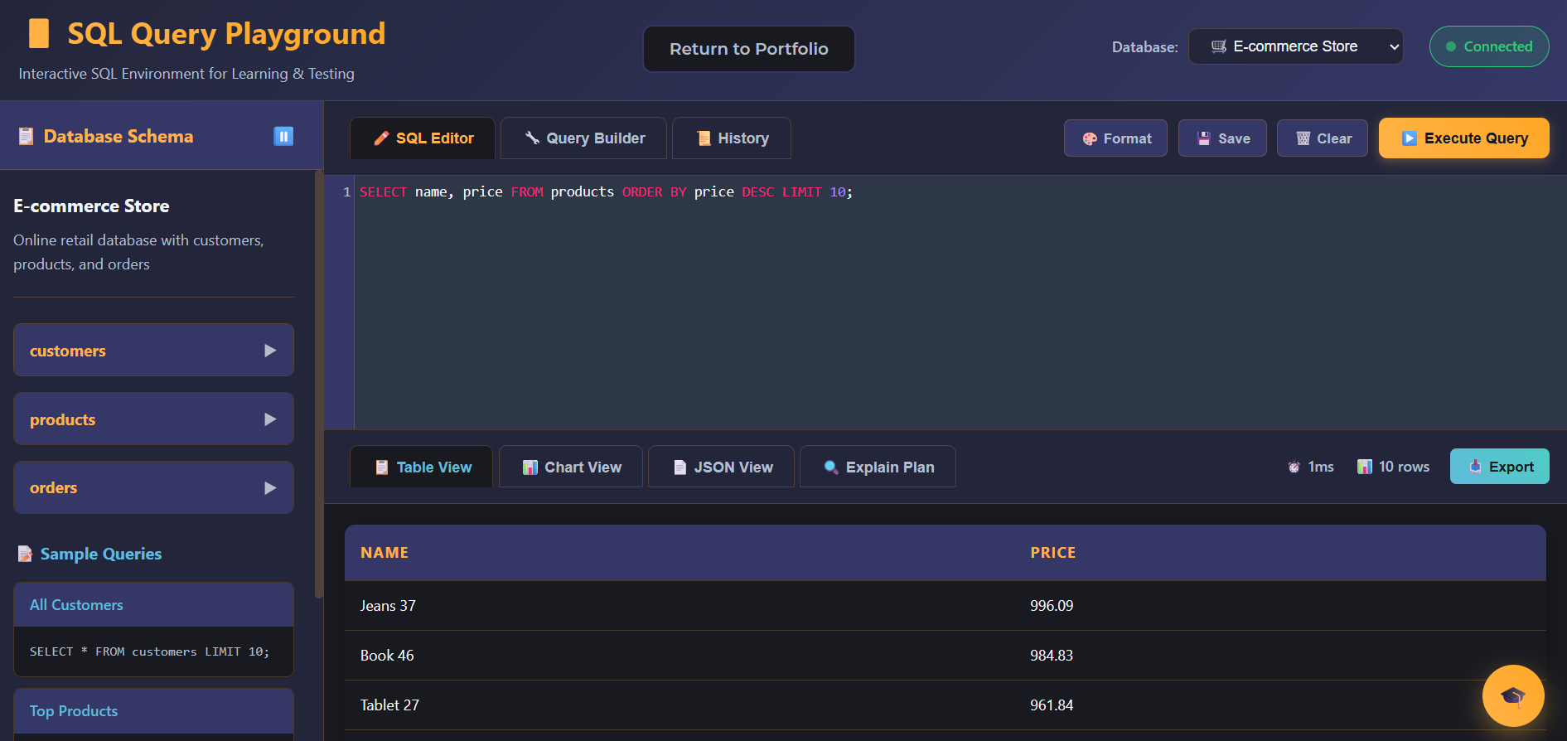Open the History tab
The height and width of the screenshot is (741, 1567).
(732, 138)
